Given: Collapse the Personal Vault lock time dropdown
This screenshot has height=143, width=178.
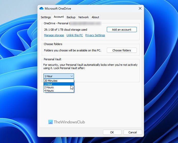Looking at the screenshot, I should coord(59,76).
